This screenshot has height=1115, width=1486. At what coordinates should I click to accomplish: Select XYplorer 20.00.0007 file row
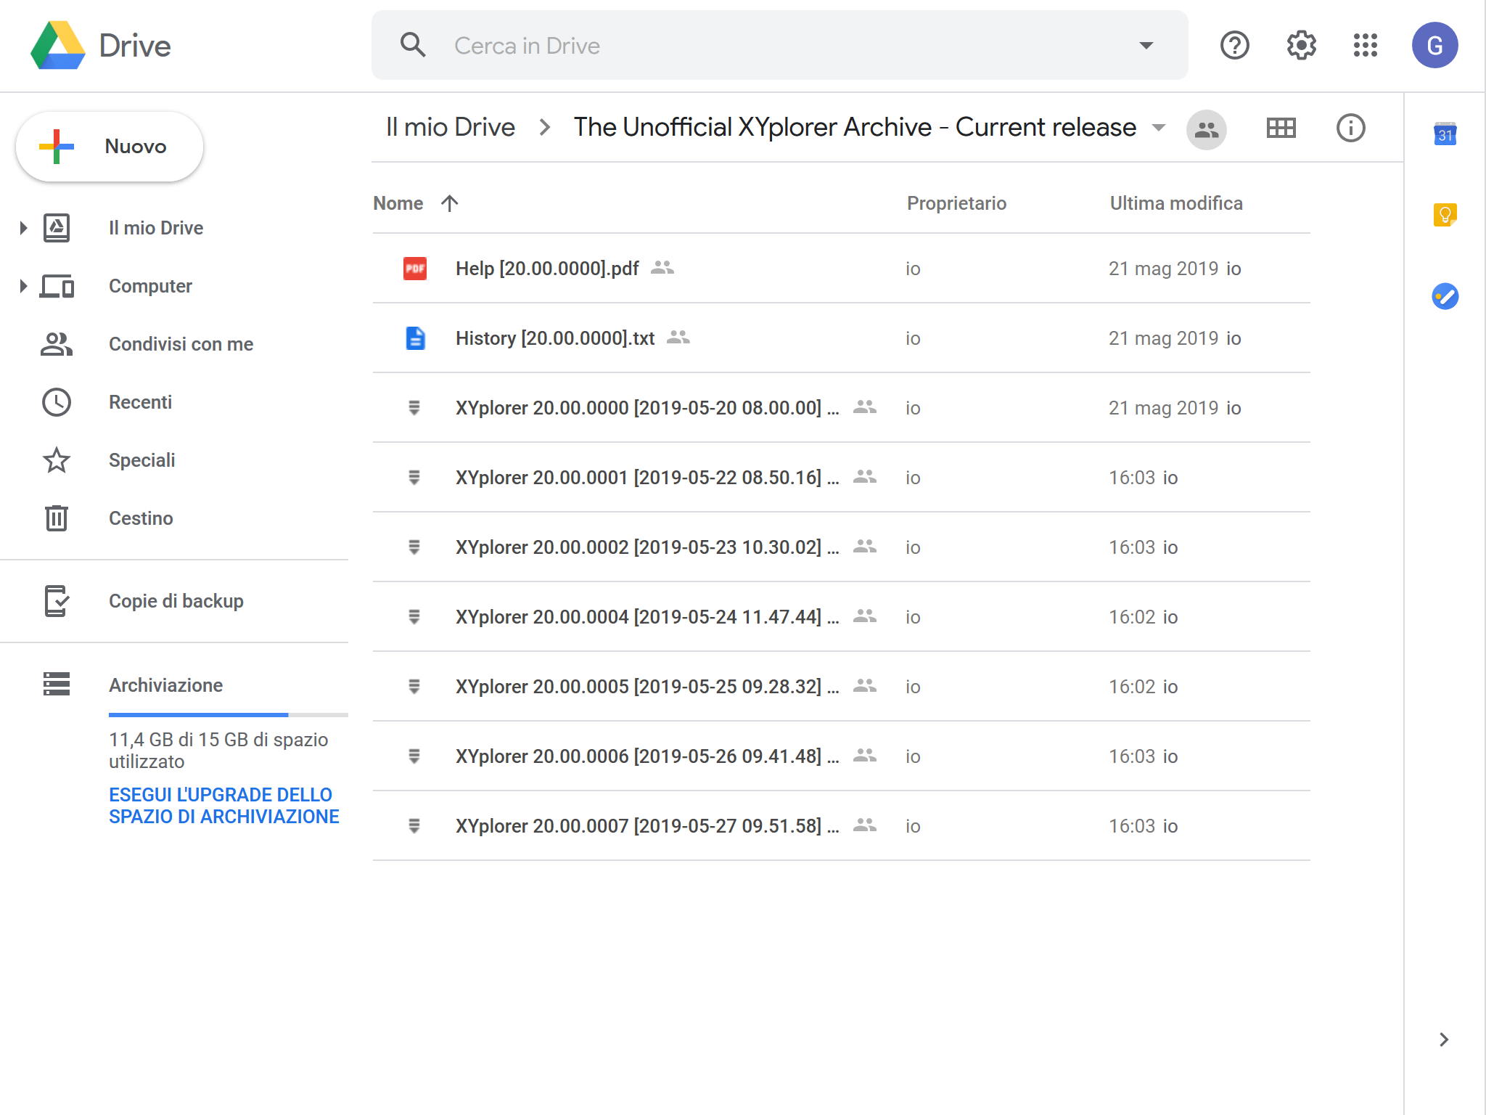click(x=842, y=826)
